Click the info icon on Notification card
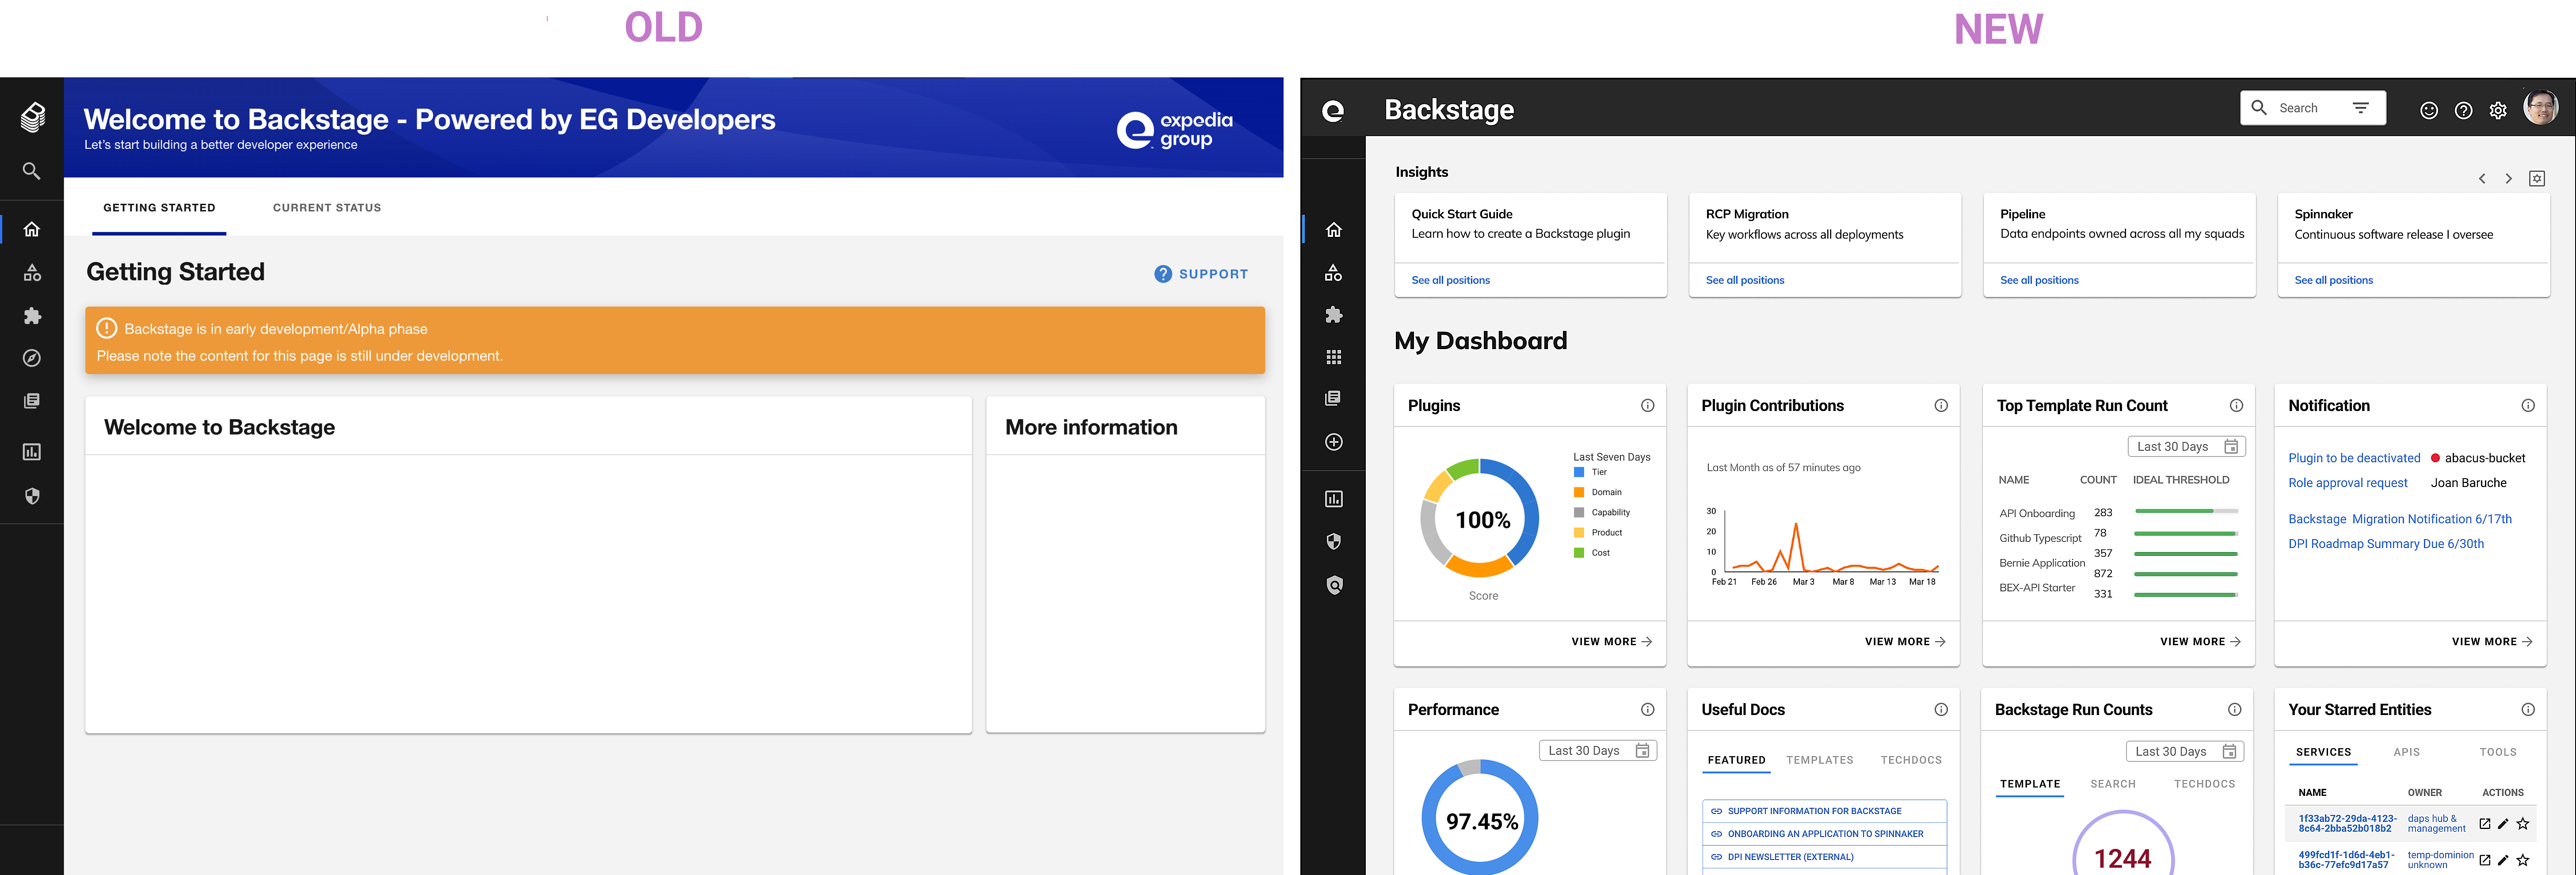 pyautogui.click(x=2528, y=406)
